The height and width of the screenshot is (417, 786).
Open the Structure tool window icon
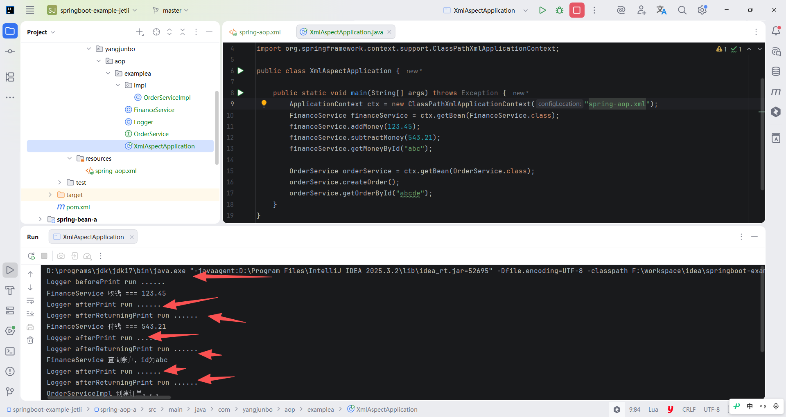pyautogui.click(x=10, y=77)
